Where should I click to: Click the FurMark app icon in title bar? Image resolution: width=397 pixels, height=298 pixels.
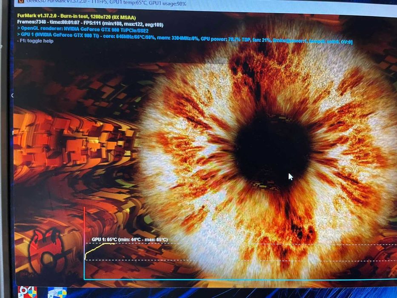21,1
